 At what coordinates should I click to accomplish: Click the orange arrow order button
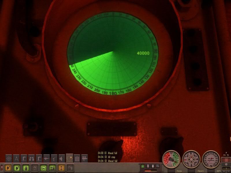click(x=8, y=168)
